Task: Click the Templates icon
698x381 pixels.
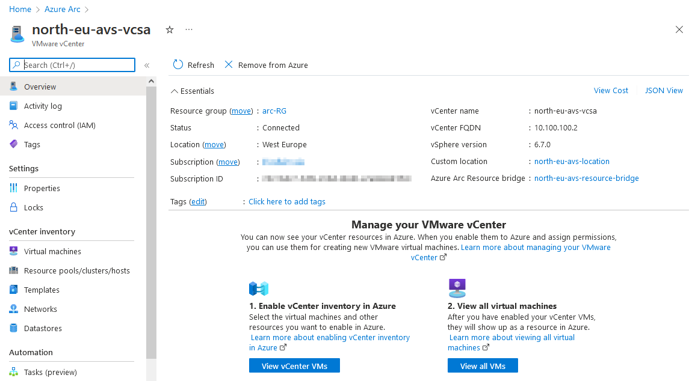Action: (x=14, y=290)
